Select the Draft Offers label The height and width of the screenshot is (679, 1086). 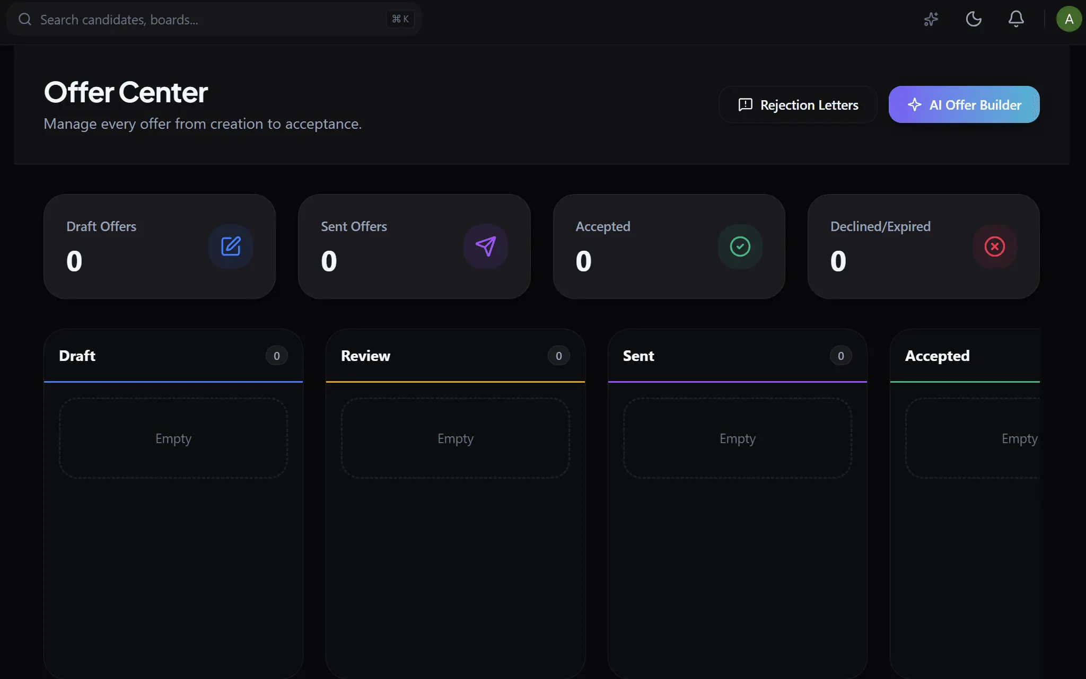tap(101, 226)
